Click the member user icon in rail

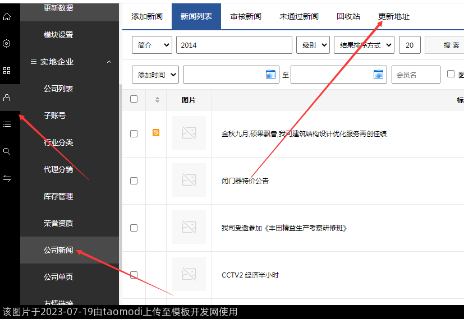point(7,98)
